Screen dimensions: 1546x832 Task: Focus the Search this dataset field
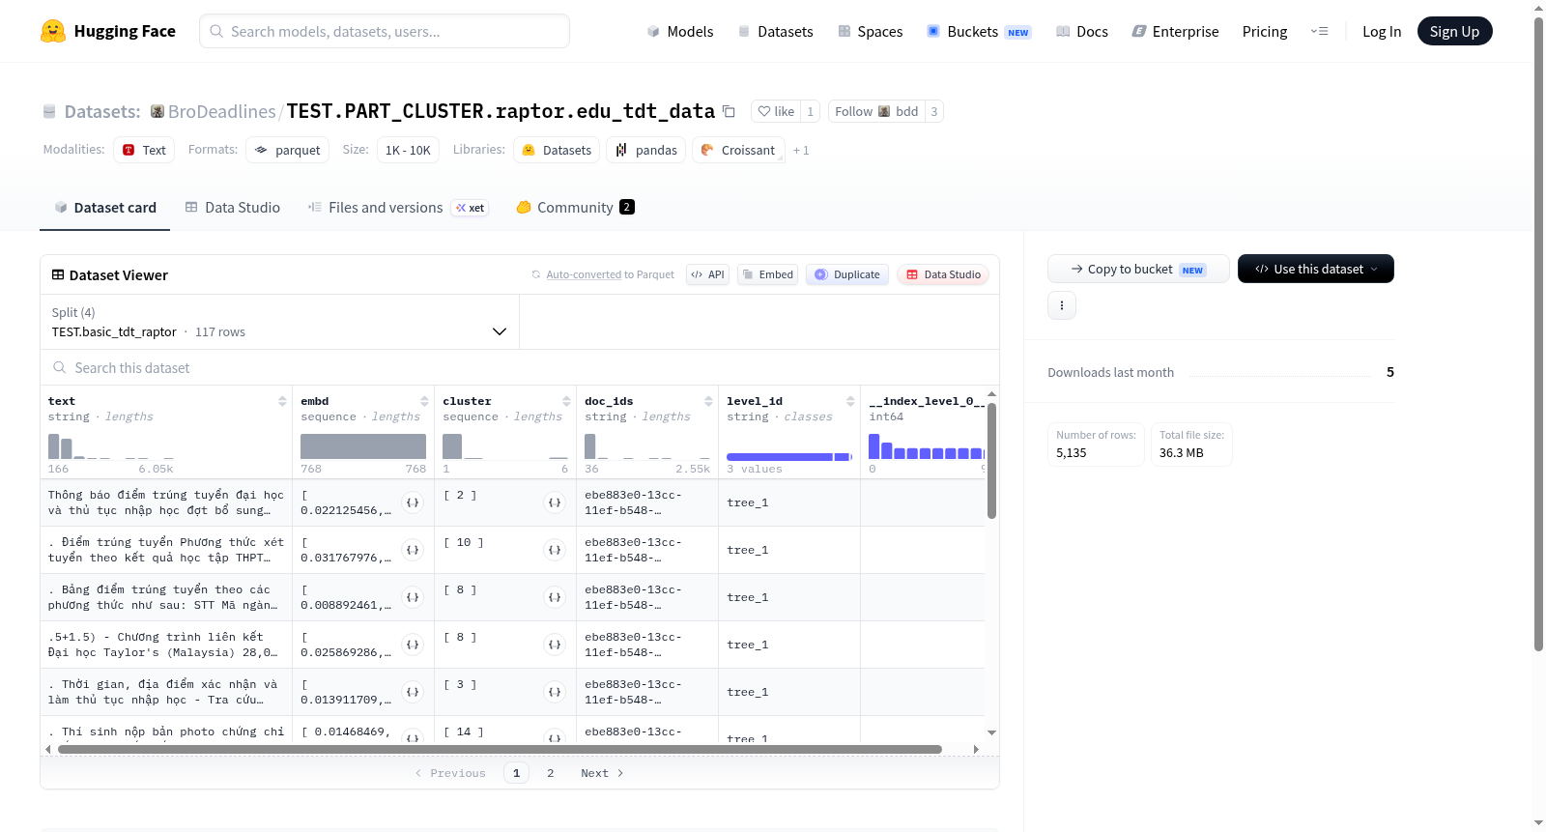click(x=520, y=367)
